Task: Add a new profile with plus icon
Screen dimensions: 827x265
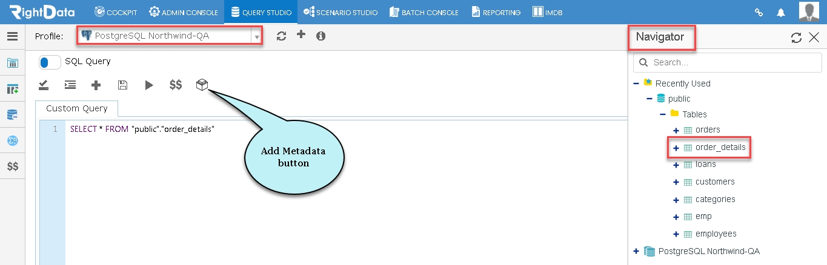Action: pyautogui.click(x=301, y=34)
